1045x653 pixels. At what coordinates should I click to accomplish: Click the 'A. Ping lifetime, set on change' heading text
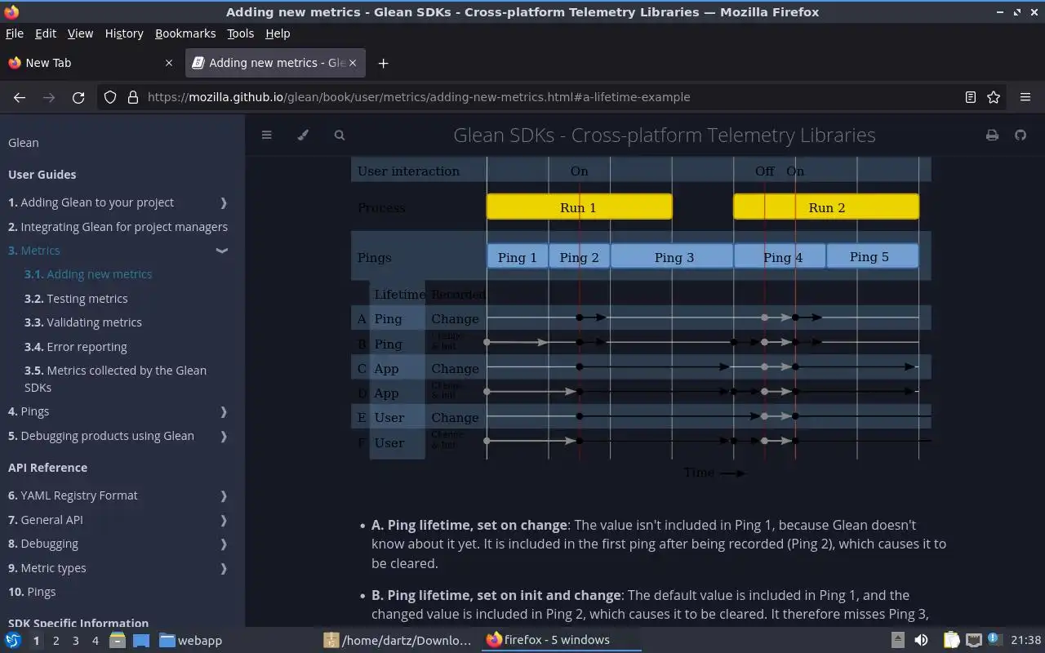pos(469,525)
